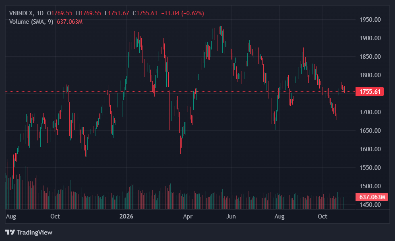
Task: Click the high value H1769.55 in legend
Action: 89,13
